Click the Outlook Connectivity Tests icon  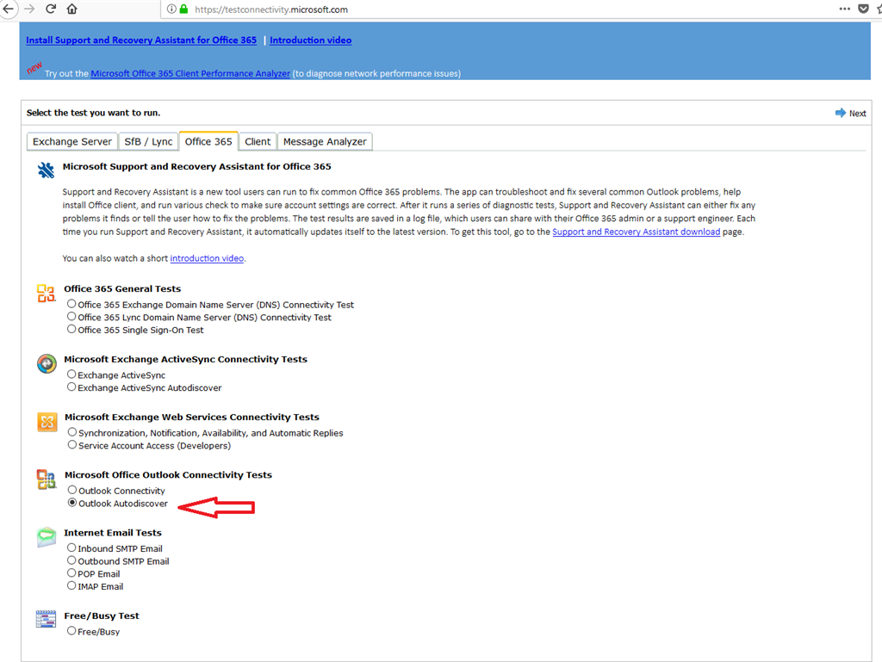(x=47, y=479)
